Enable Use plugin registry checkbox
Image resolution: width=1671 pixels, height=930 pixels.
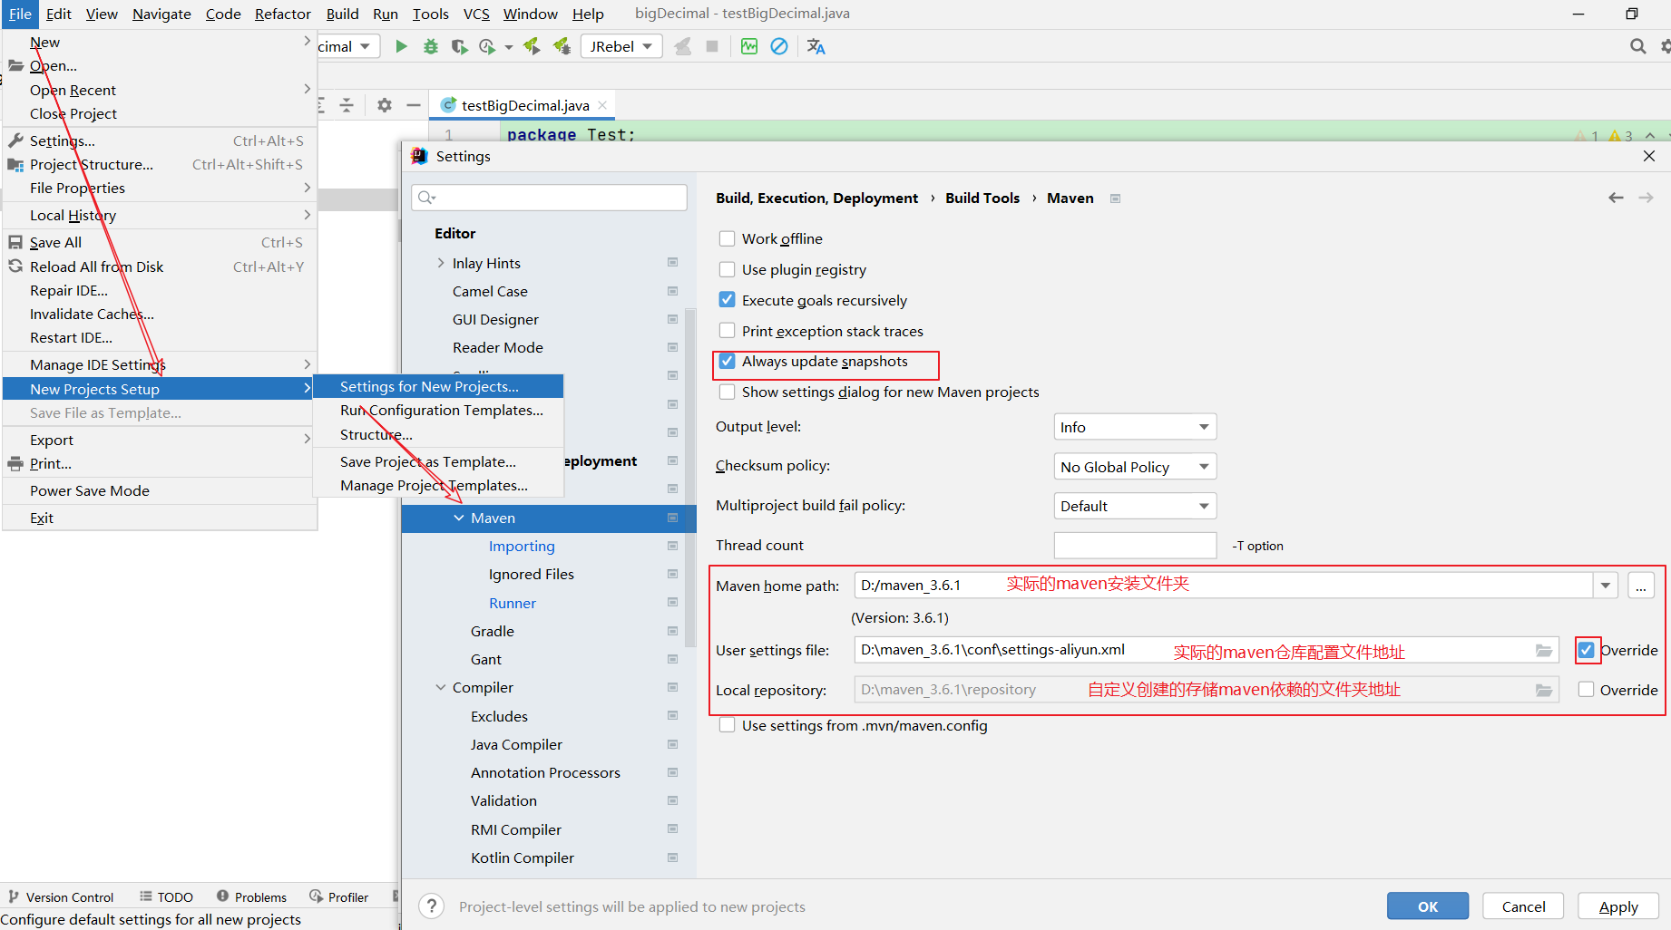click(x=728, y=269)
